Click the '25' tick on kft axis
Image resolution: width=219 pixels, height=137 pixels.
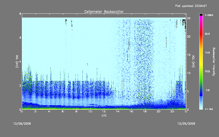point(189,18)
